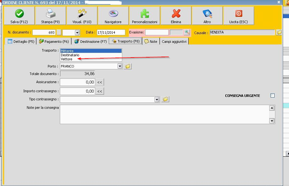Select Destinatario in Trasporto list
This screenshot has height=186, width=289.
pyautogui.click(x=91, y=55)
